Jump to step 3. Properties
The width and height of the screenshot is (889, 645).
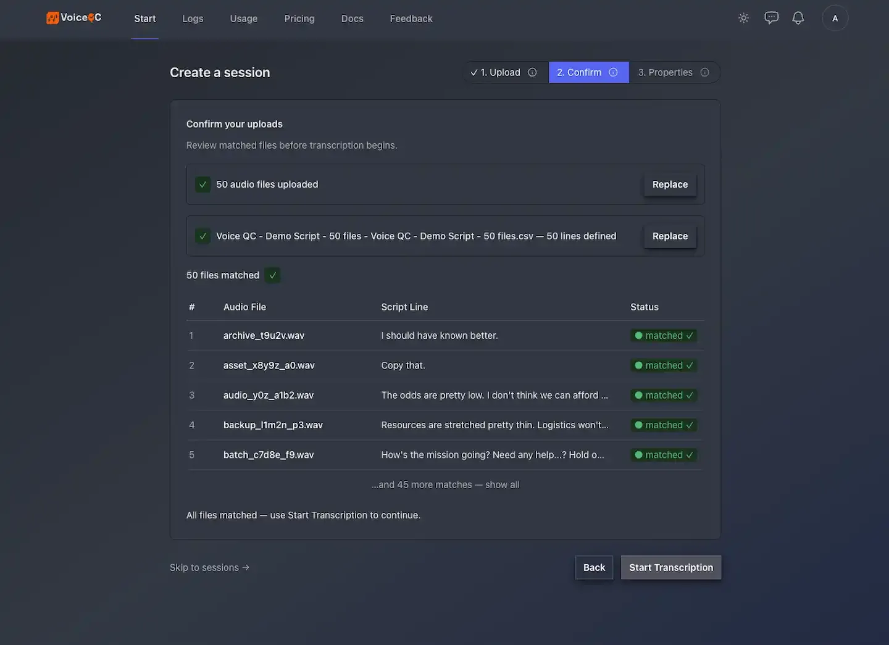pos(674,72)
